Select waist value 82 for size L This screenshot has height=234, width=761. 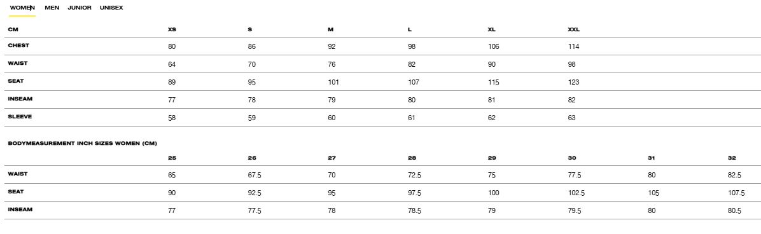412,65
